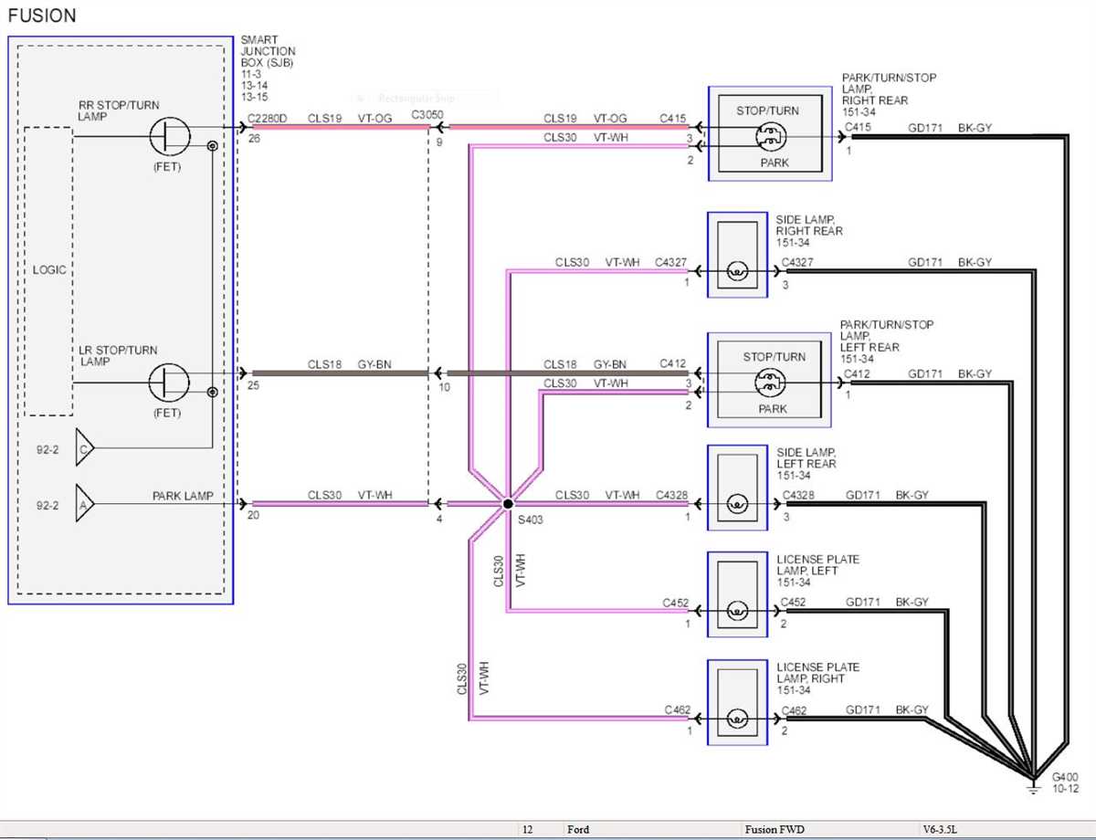Click the STOP/TURN bulb icon in right rear lamp
Image resolution: width=1096 pixels, height=840 pixels.
772,137
